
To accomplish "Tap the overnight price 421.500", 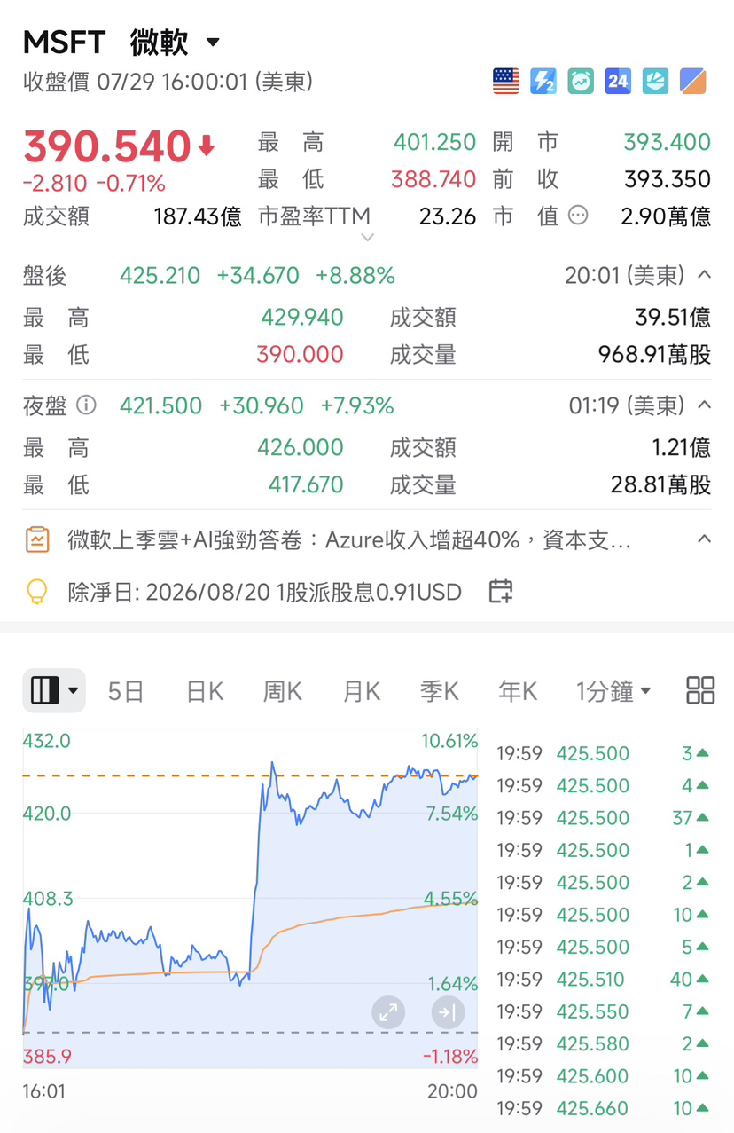I will 160,405.
